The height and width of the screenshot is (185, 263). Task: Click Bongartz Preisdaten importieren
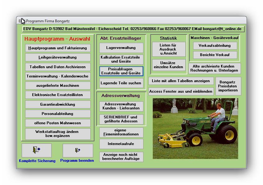(228, 86)
